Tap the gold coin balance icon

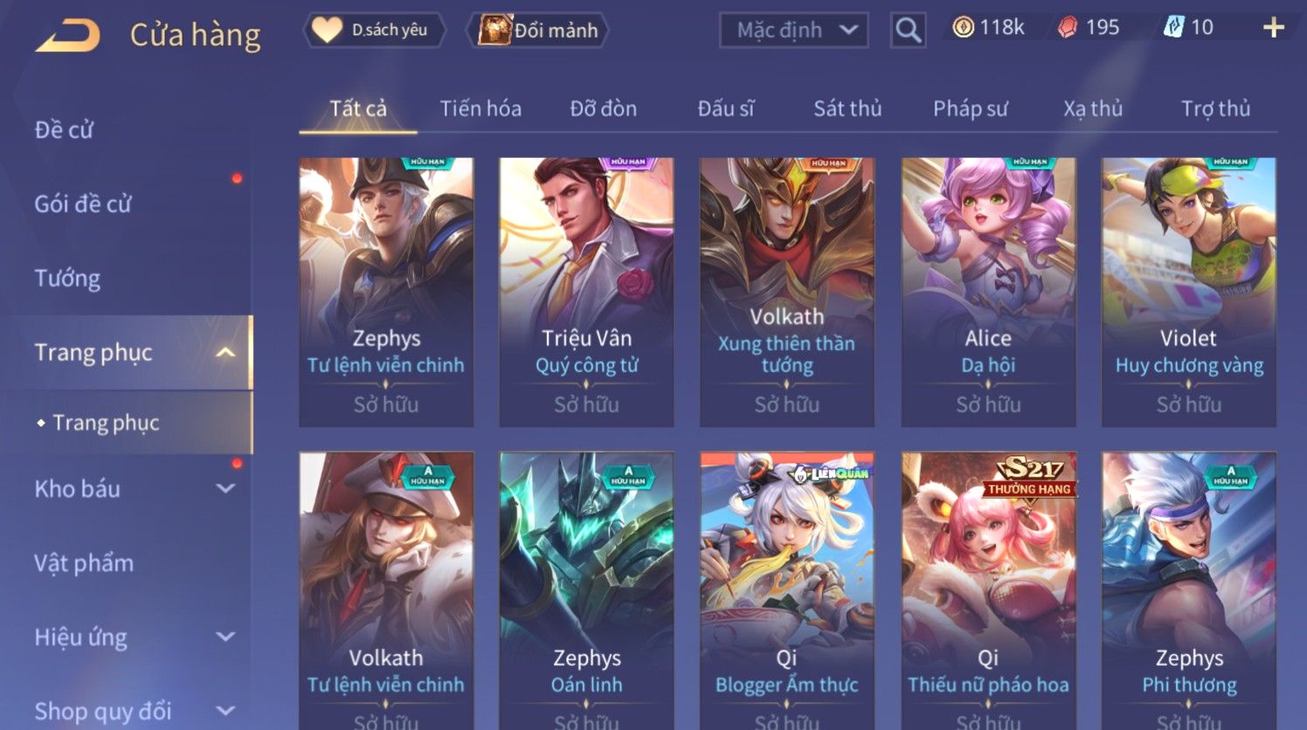click(x=963, y=28)
